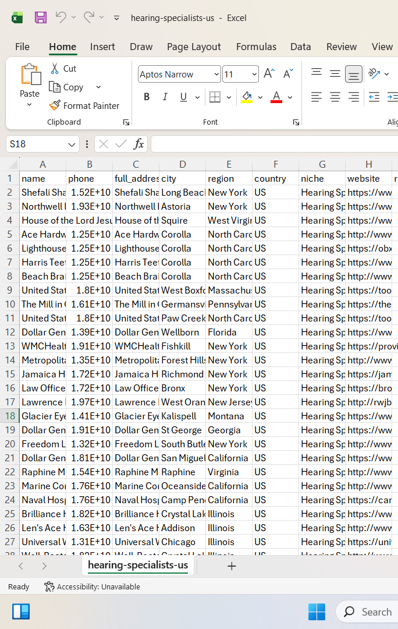Align text to the right
Image resolution: width=398 pixels, height=629 pixels.
(x=354, y=97)
